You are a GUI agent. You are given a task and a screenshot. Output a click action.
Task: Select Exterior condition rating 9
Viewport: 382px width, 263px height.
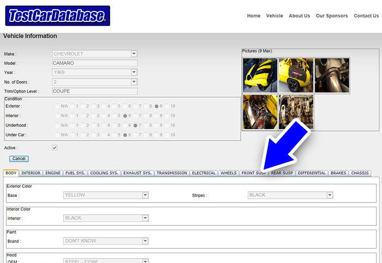point(157,106)
